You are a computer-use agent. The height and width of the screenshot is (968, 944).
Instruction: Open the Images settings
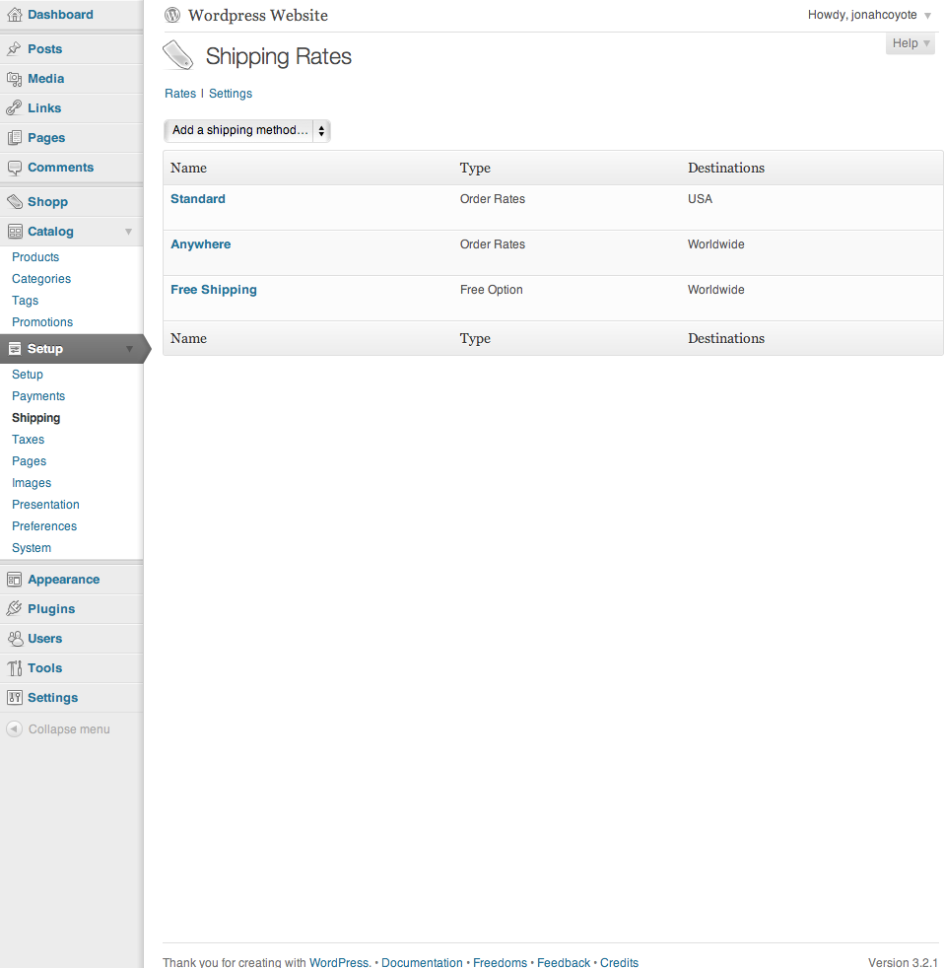click(32, 483)
